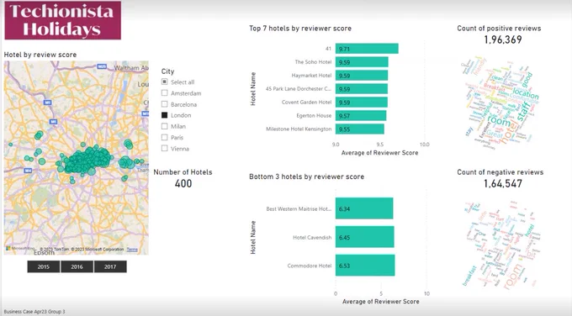
Task: Click the Number of Hotels value 400
Action: tap(183, 183)
